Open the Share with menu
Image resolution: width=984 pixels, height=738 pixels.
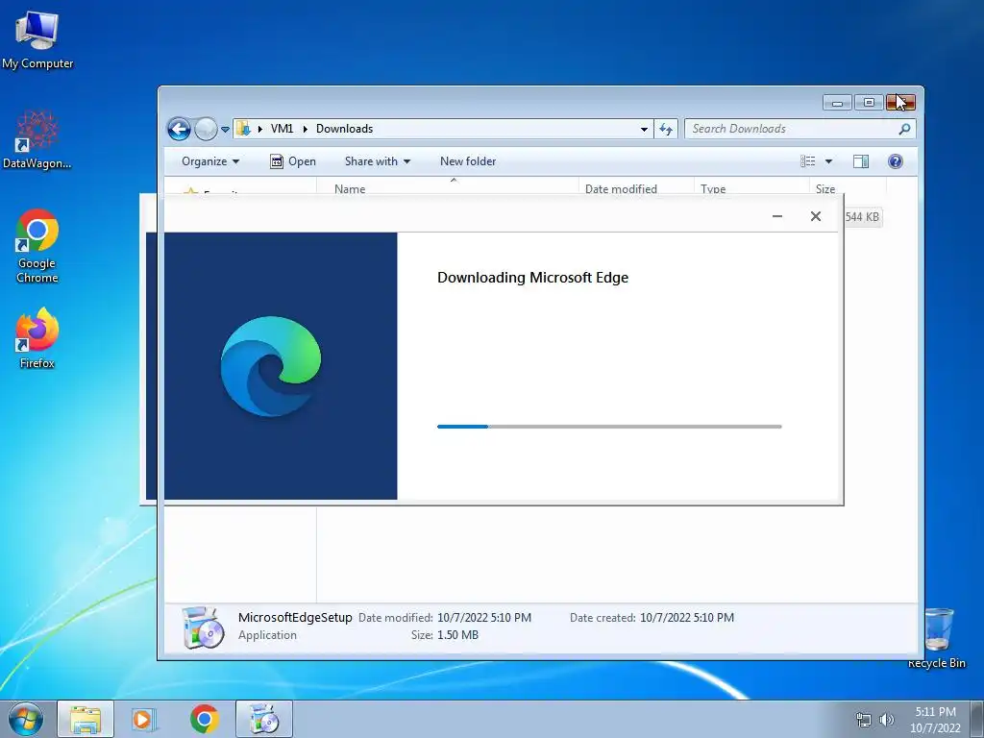pyautogui.click(x=377, y=161)
